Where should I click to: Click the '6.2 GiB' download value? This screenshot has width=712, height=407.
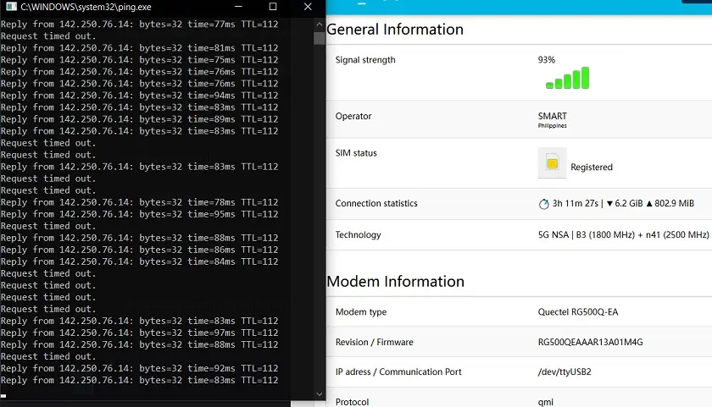(x=628, y=203)
